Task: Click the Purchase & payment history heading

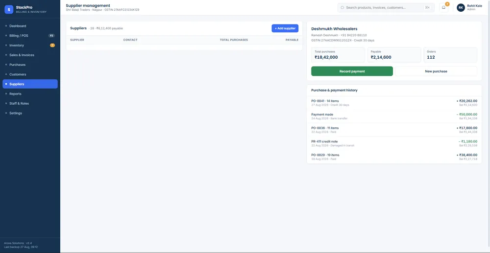Action: click(x=334, y=90)
